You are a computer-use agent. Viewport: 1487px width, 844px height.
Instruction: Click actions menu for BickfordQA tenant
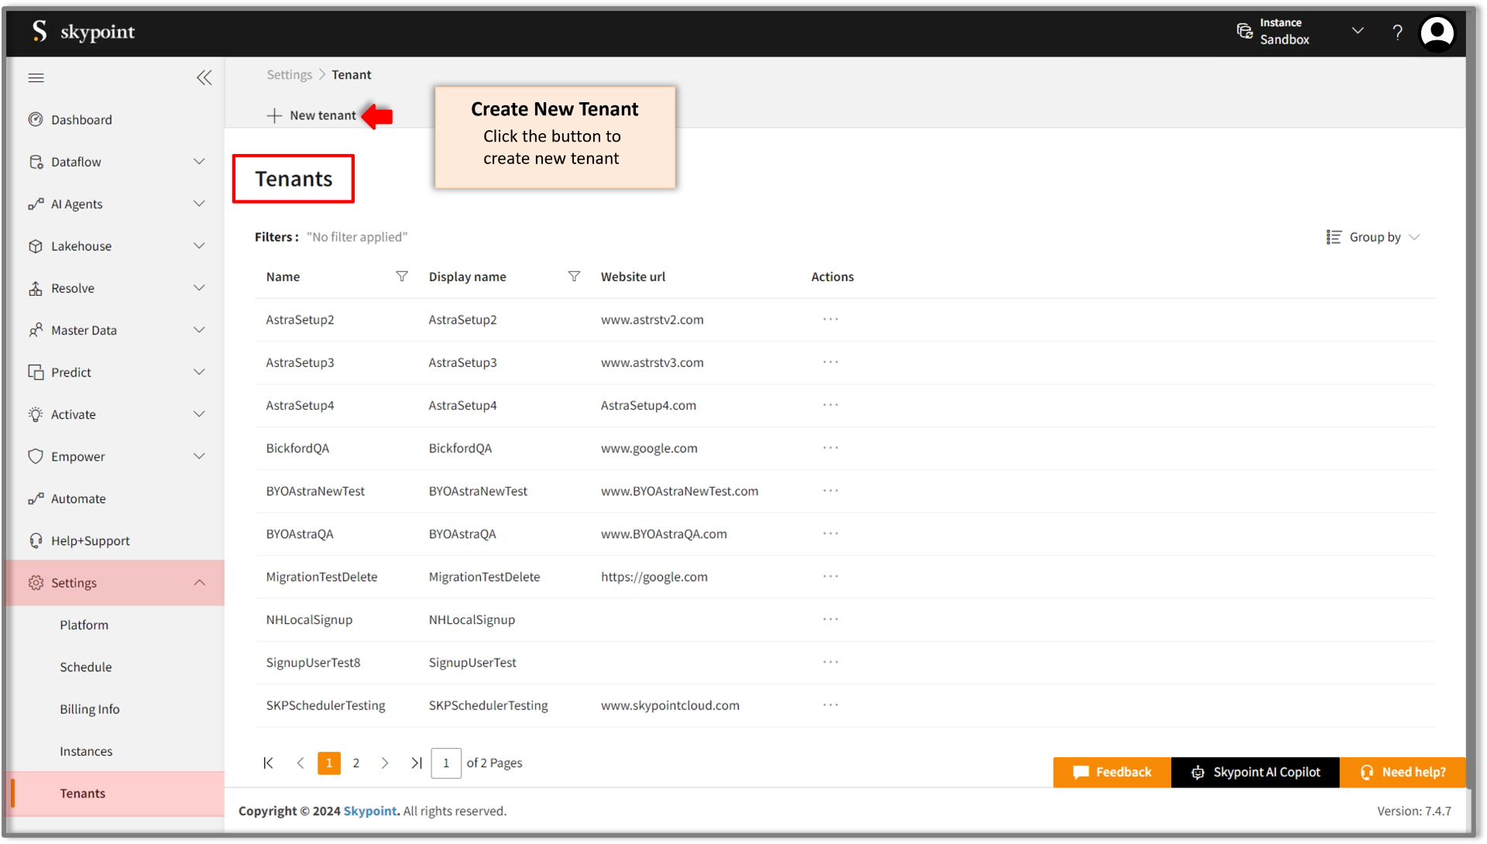point(830,447)
